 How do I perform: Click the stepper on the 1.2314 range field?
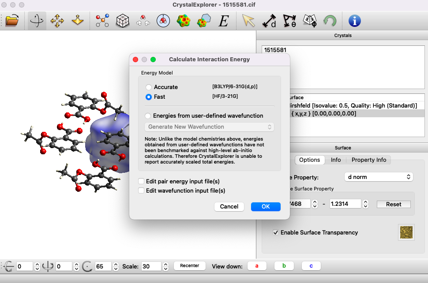pos(366,204)
